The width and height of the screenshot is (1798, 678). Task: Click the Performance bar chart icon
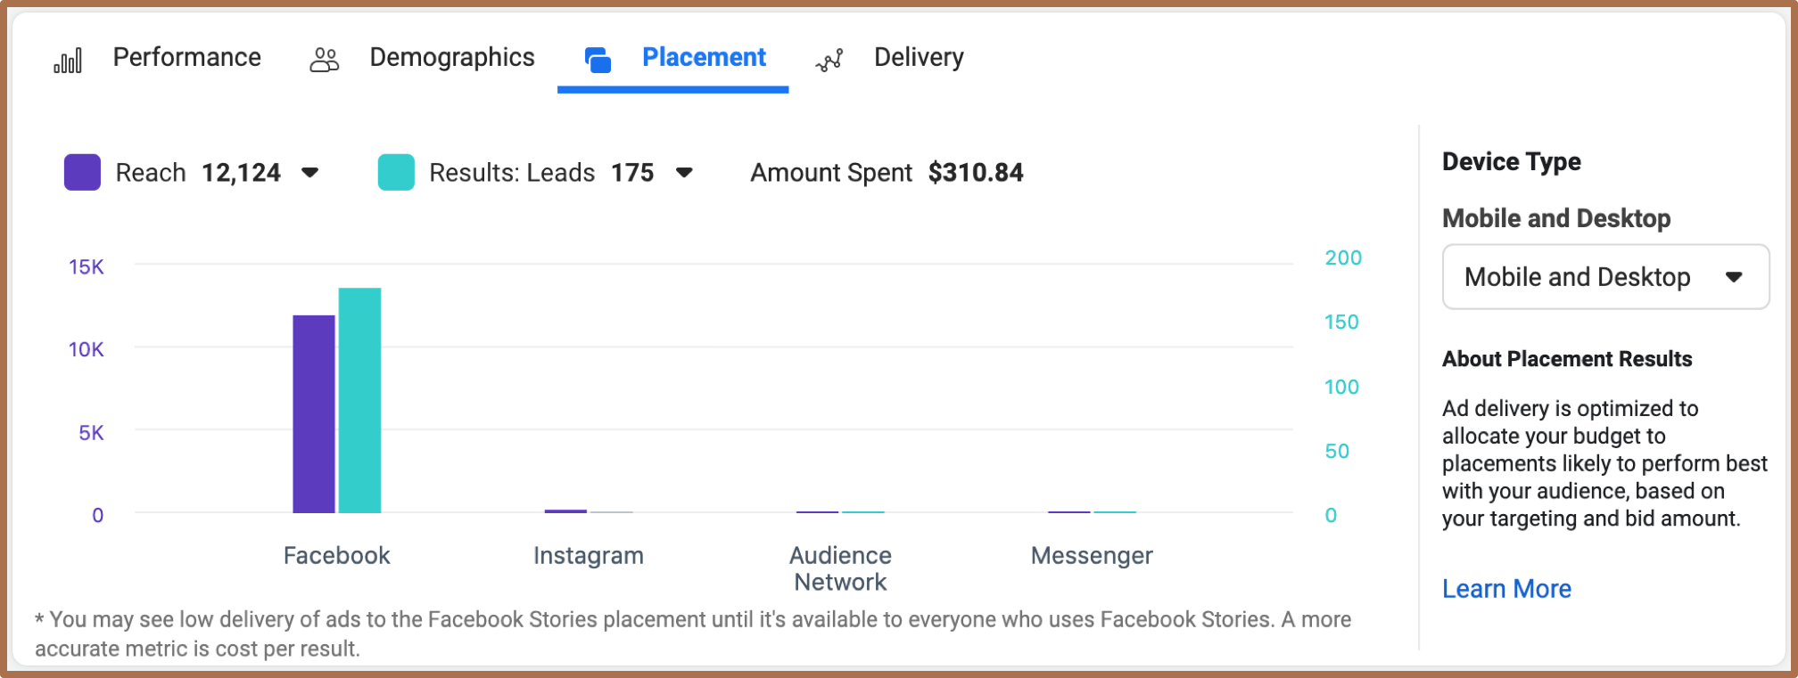pyautogui.click(x=68, y=60)
